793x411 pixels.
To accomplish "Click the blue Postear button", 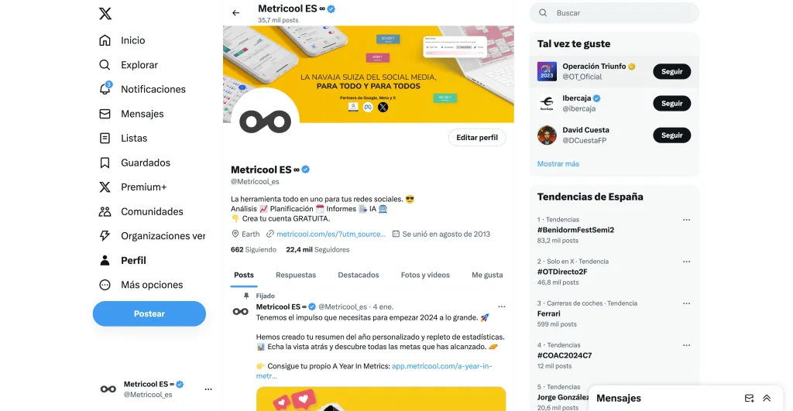I will click(x=149, y=314).
